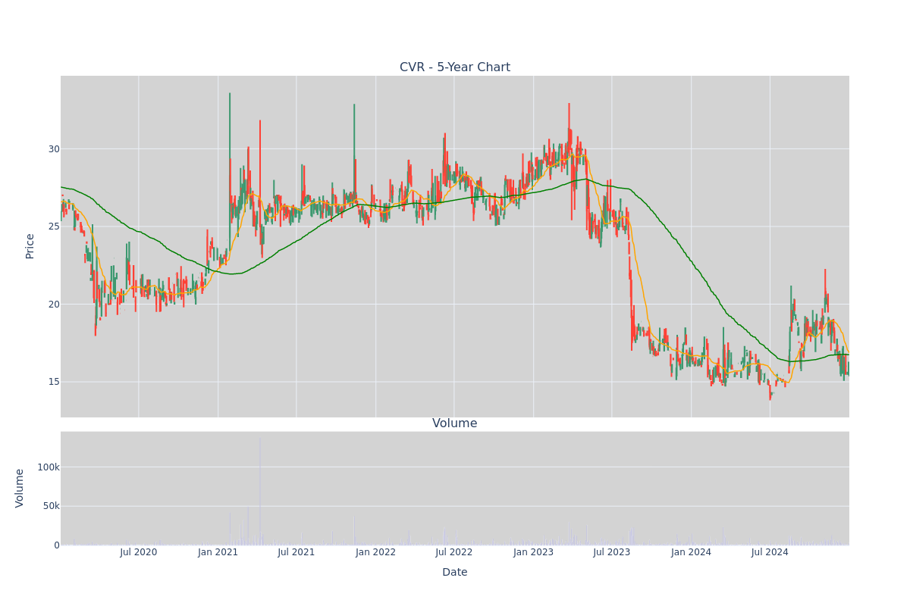
Task: Click the price axis value 20
Action: pos(54,305)
